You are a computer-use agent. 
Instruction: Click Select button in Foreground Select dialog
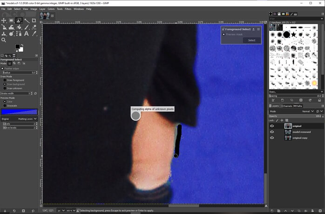point(251,40)
